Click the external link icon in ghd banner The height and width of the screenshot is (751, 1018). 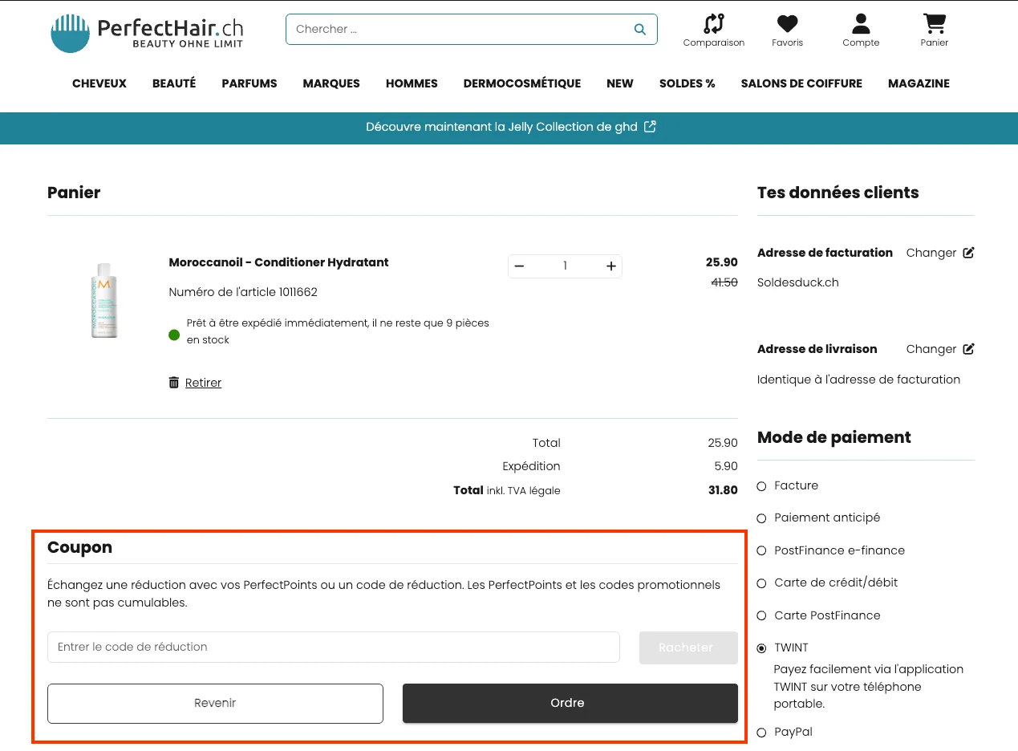click(650, 127)
